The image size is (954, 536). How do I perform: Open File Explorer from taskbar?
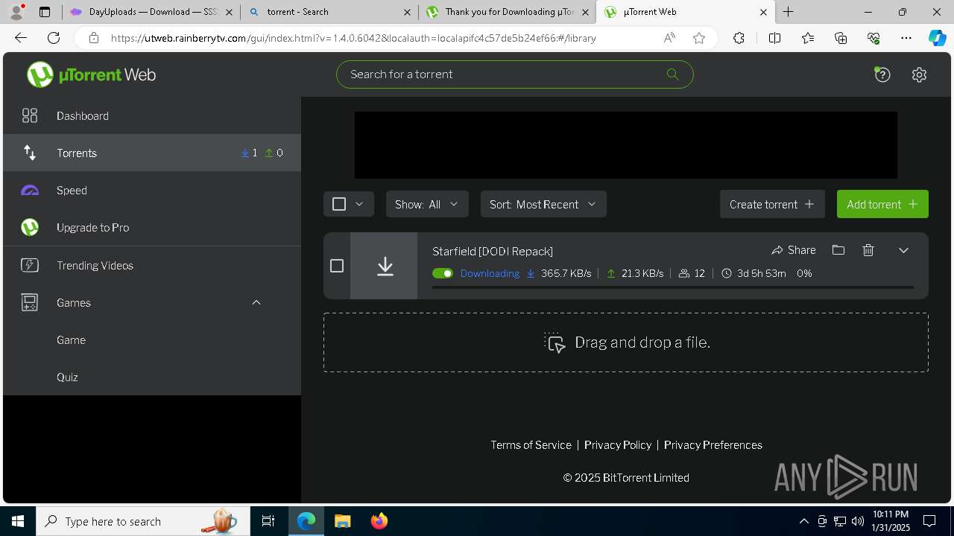(342, 521)
